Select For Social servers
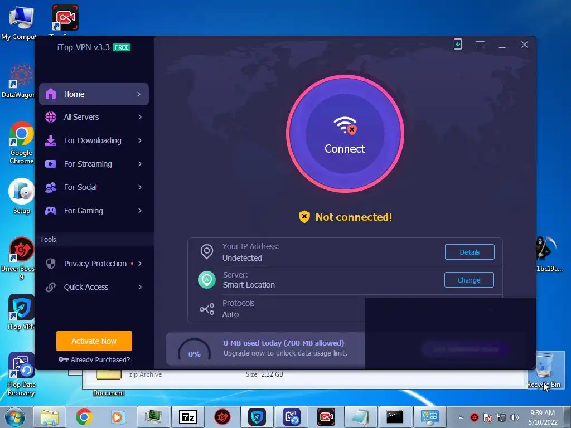This screenshot has height=428, width=571. tap(94, 187)
